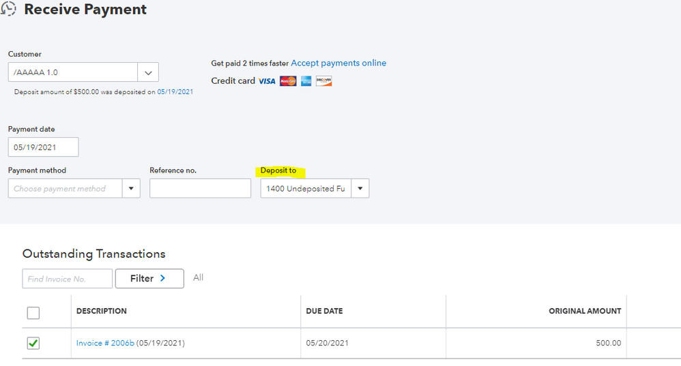This screenshot has width=681, height=366.
Task: Click the American Express card icon
Action: coord(306,81)
